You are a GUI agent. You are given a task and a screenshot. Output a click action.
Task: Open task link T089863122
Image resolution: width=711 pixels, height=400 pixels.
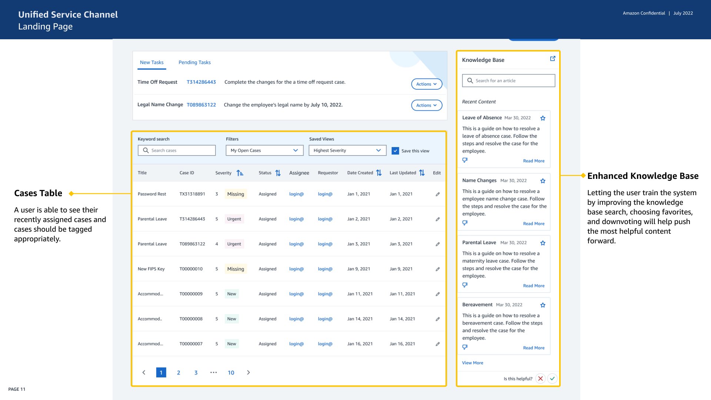click(x=201, y=105)
